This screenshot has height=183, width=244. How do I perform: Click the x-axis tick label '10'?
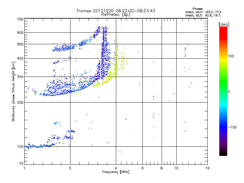point(176,168)
